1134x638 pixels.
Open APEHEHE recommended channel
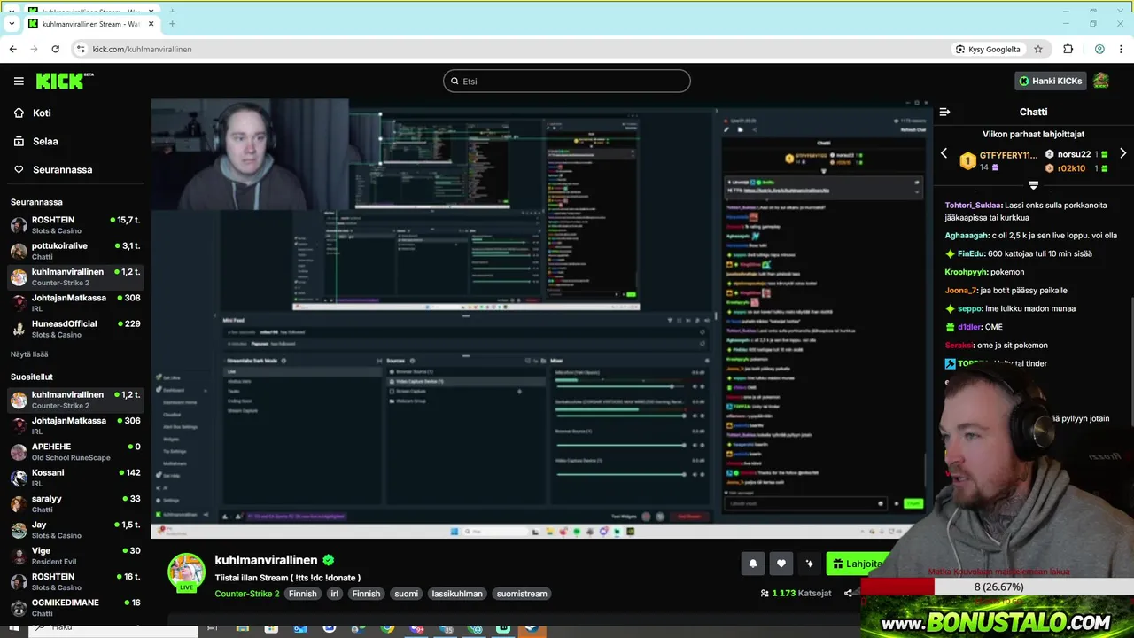pyautogui.click(x=75, y=452)
